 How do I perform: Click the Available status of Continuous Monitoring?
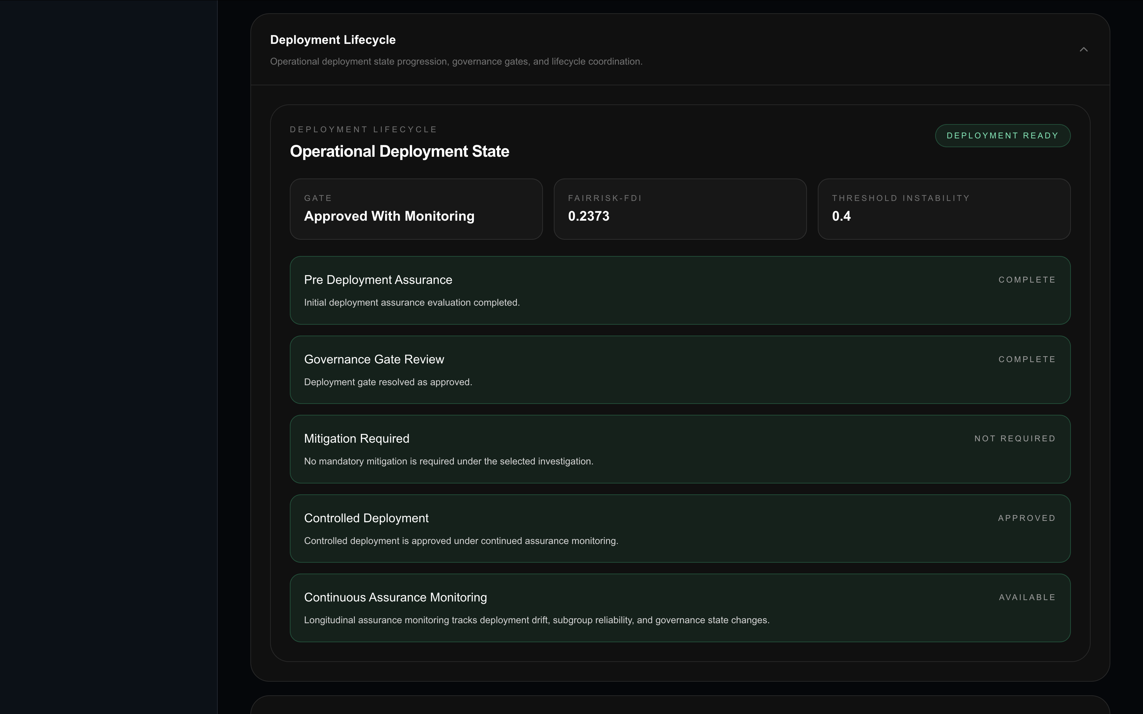(1027, 597)
